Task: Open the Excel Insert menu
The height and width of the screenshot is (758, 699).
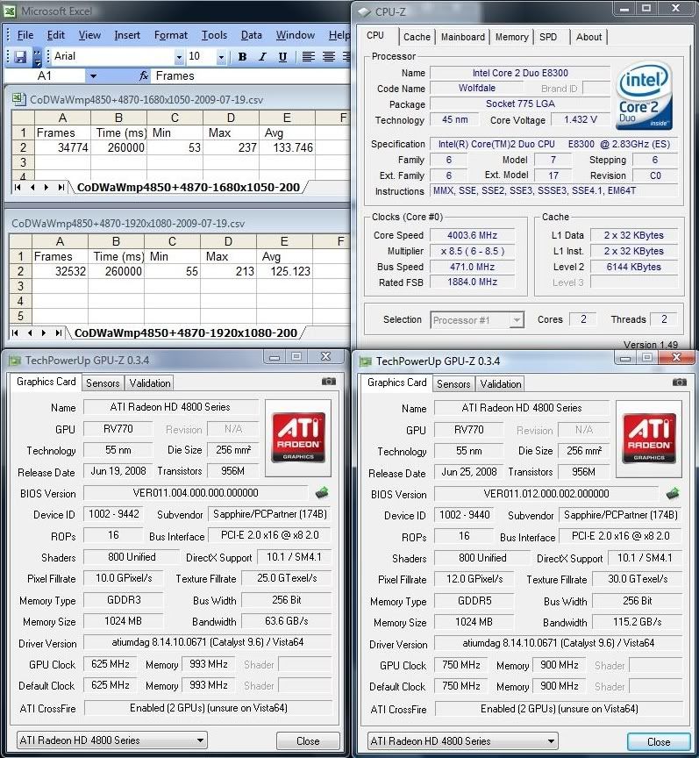Action: tap(127, 35)
